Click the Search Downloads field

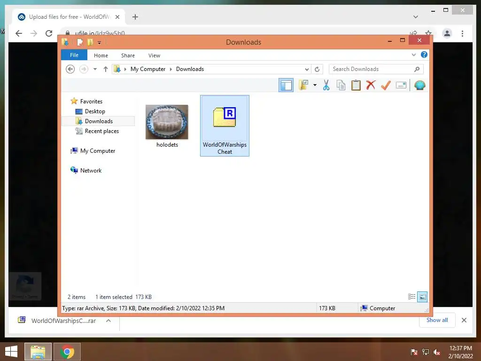(x=376, y=69)
